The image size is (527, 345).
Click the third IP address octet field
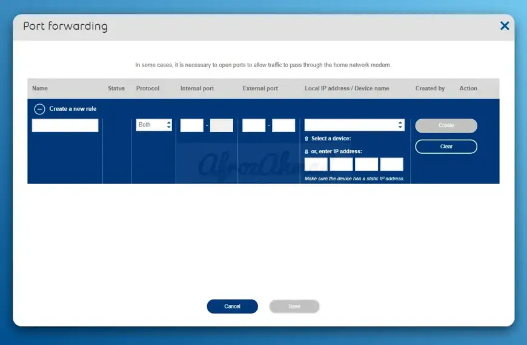[366, 164]
